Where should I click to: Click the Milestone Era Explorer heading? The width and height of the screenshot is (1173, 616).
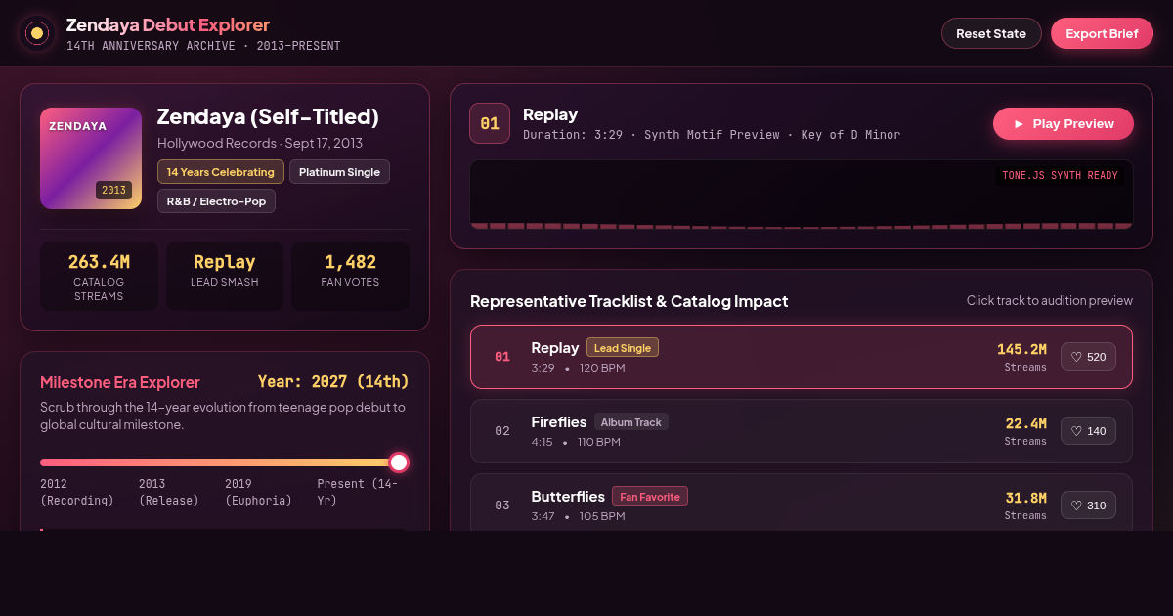pyautogui.click(x=120, y=382)
